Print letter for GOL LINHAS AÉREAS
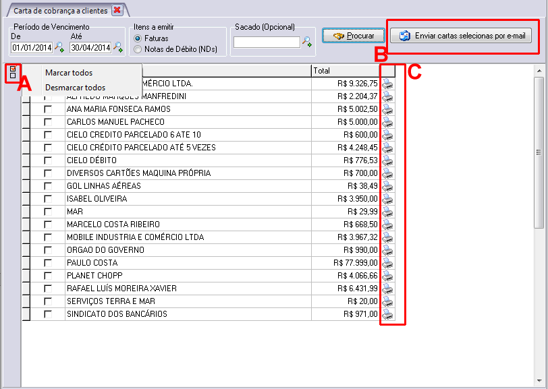The height and width of the screenshot is (389, 548). 387,186
